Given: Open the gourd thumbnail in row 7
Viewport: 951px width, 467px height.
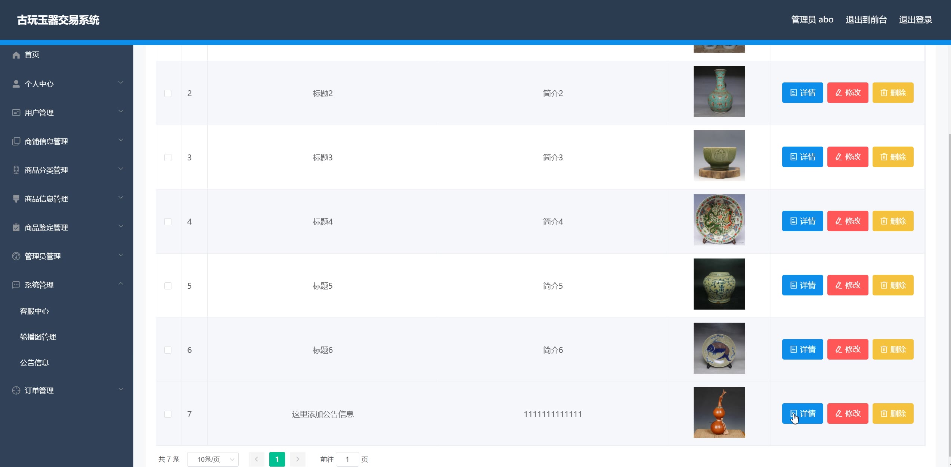Looking at the screenshot, I should click(719, 413).
